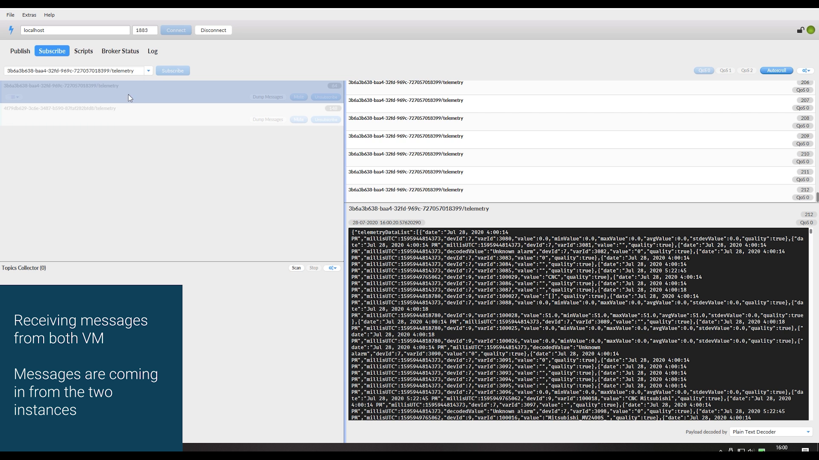Click the payload JSON text area
819x460 pixels.
click(x=578, y=324)
